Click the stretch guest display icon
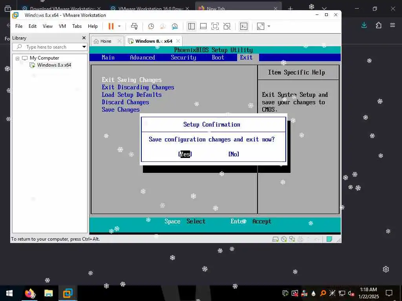The image size is (402, 301). pos(261,26)
